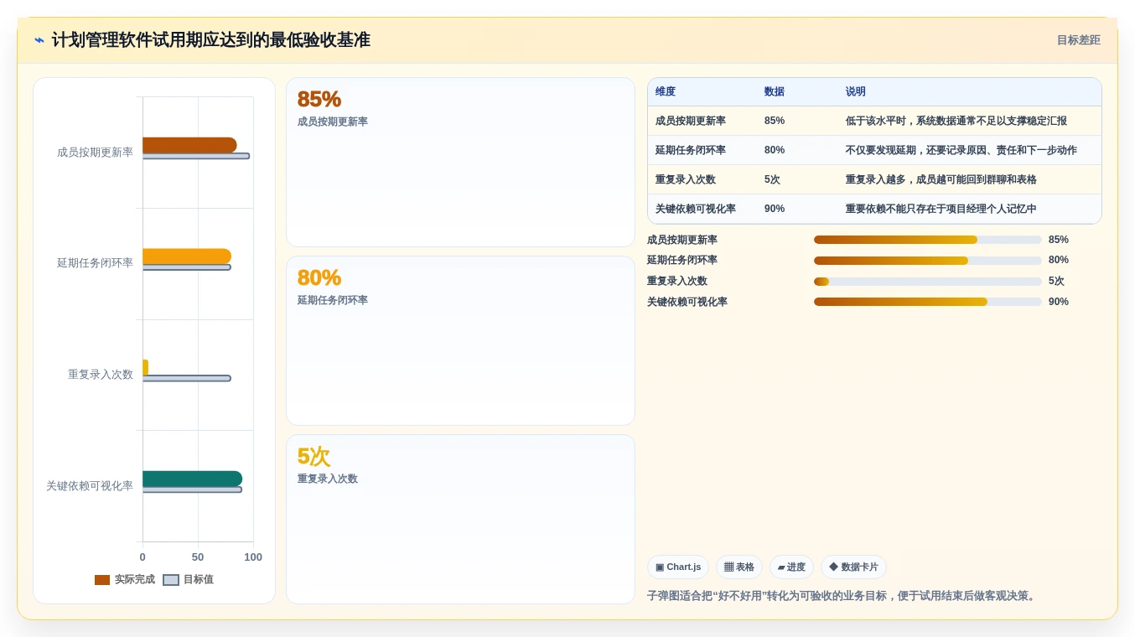The height and width of the screenshot is (637, 1135).
Task: Toggle the 目标值 legend swatch
Action: pyautogui.click(x=171, y=580)
